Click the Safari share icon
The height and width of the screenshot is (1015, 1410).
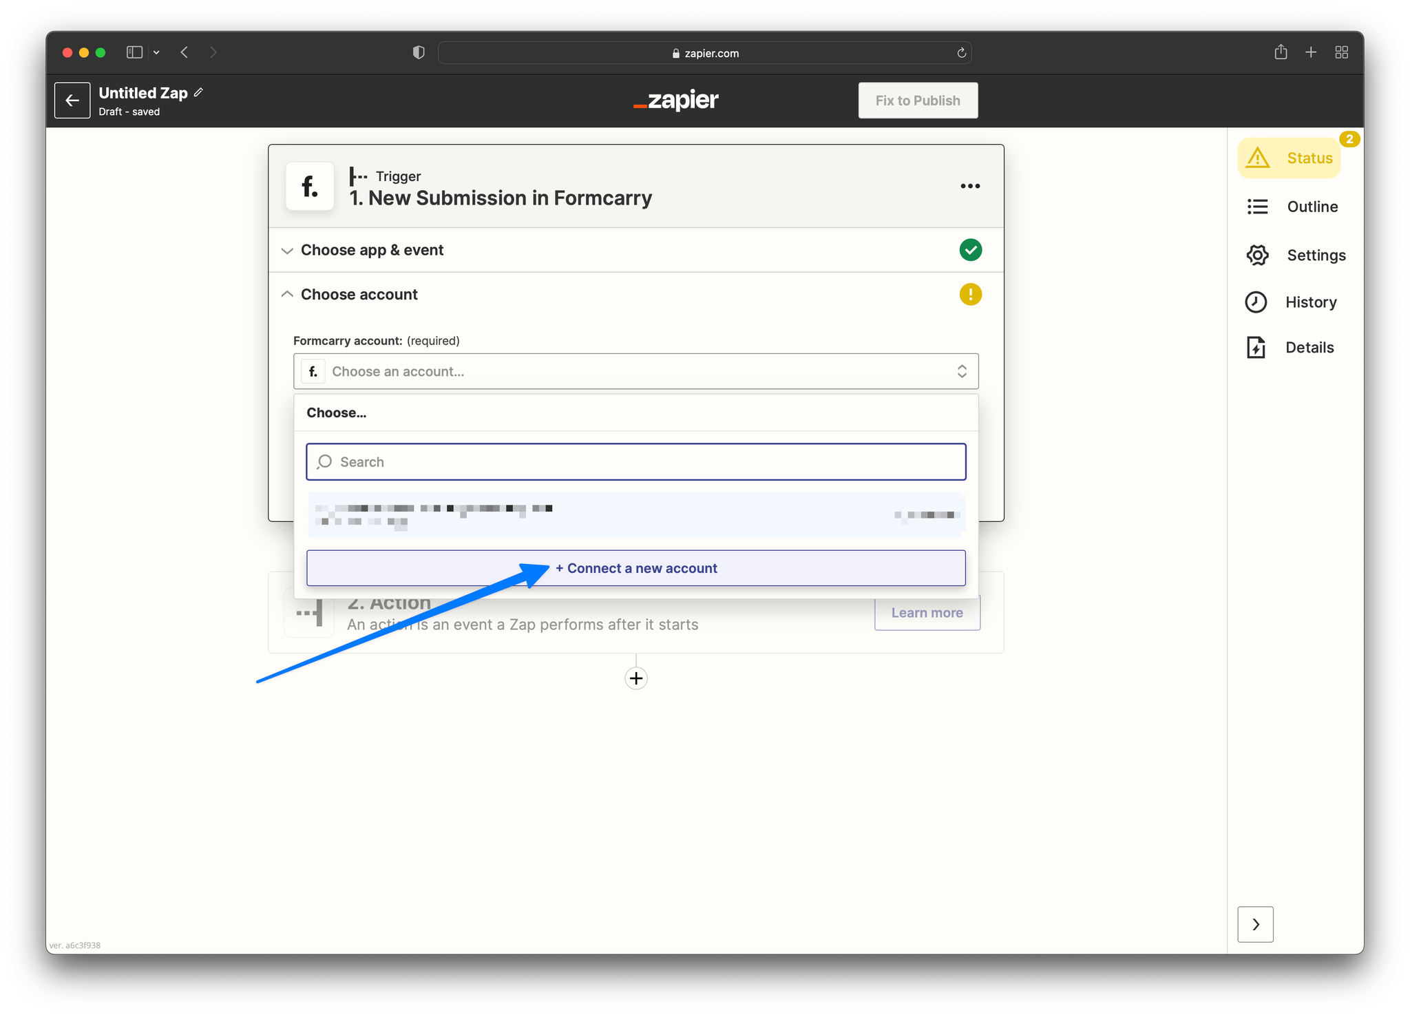(1281, 52)
